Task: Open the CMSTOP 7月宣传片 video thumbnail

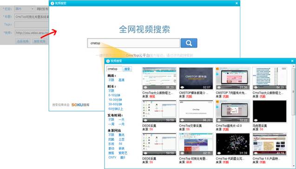Action: [233, 78]
